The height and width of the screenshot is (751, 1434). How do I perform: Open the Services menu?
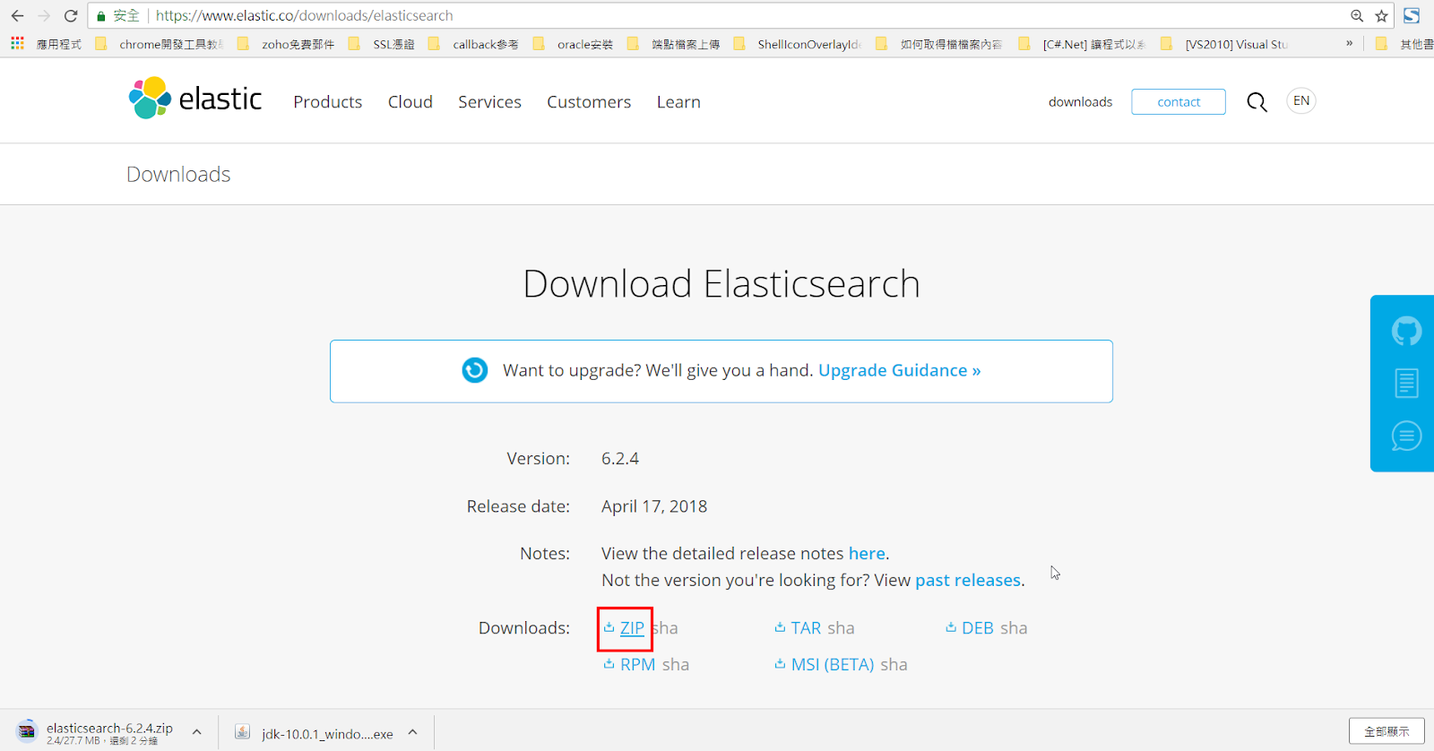[489, 102]
